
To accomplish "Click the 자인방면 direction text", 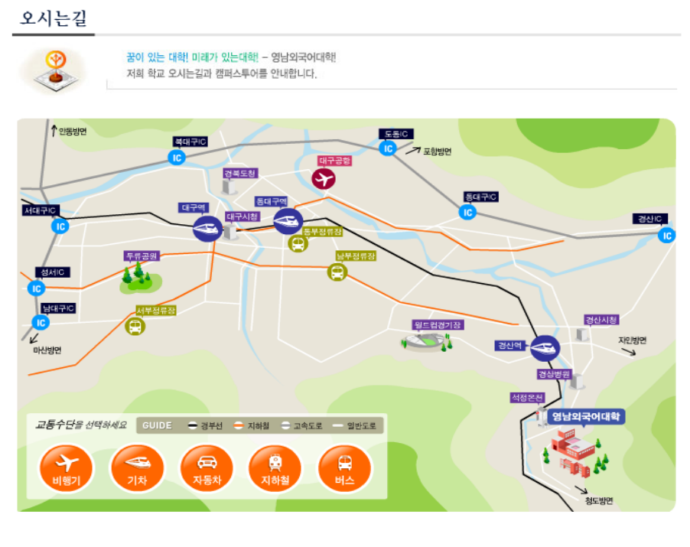I will point(633,340).
